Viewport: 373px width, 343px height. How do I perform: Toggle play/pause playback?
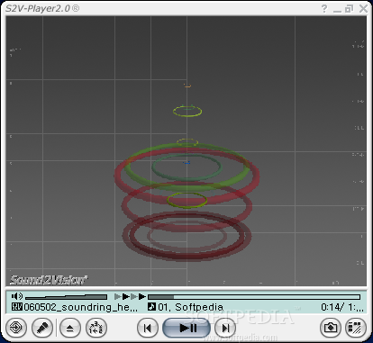186,328
